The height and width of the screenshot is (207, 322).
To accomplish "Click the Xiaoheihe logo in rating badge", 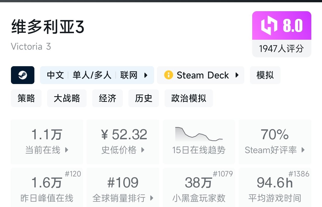I will click(x=269, y=26).
